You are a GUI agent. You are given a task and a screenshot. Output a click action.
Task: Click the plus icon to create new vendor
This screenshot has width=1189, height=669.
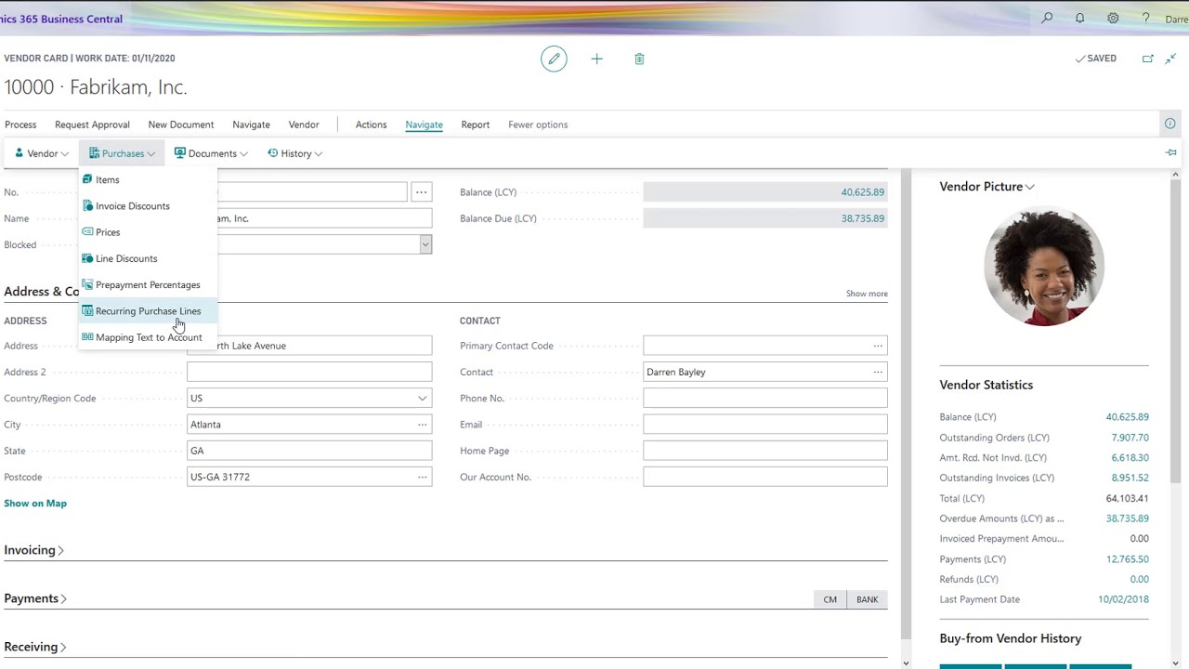point(597,59)
